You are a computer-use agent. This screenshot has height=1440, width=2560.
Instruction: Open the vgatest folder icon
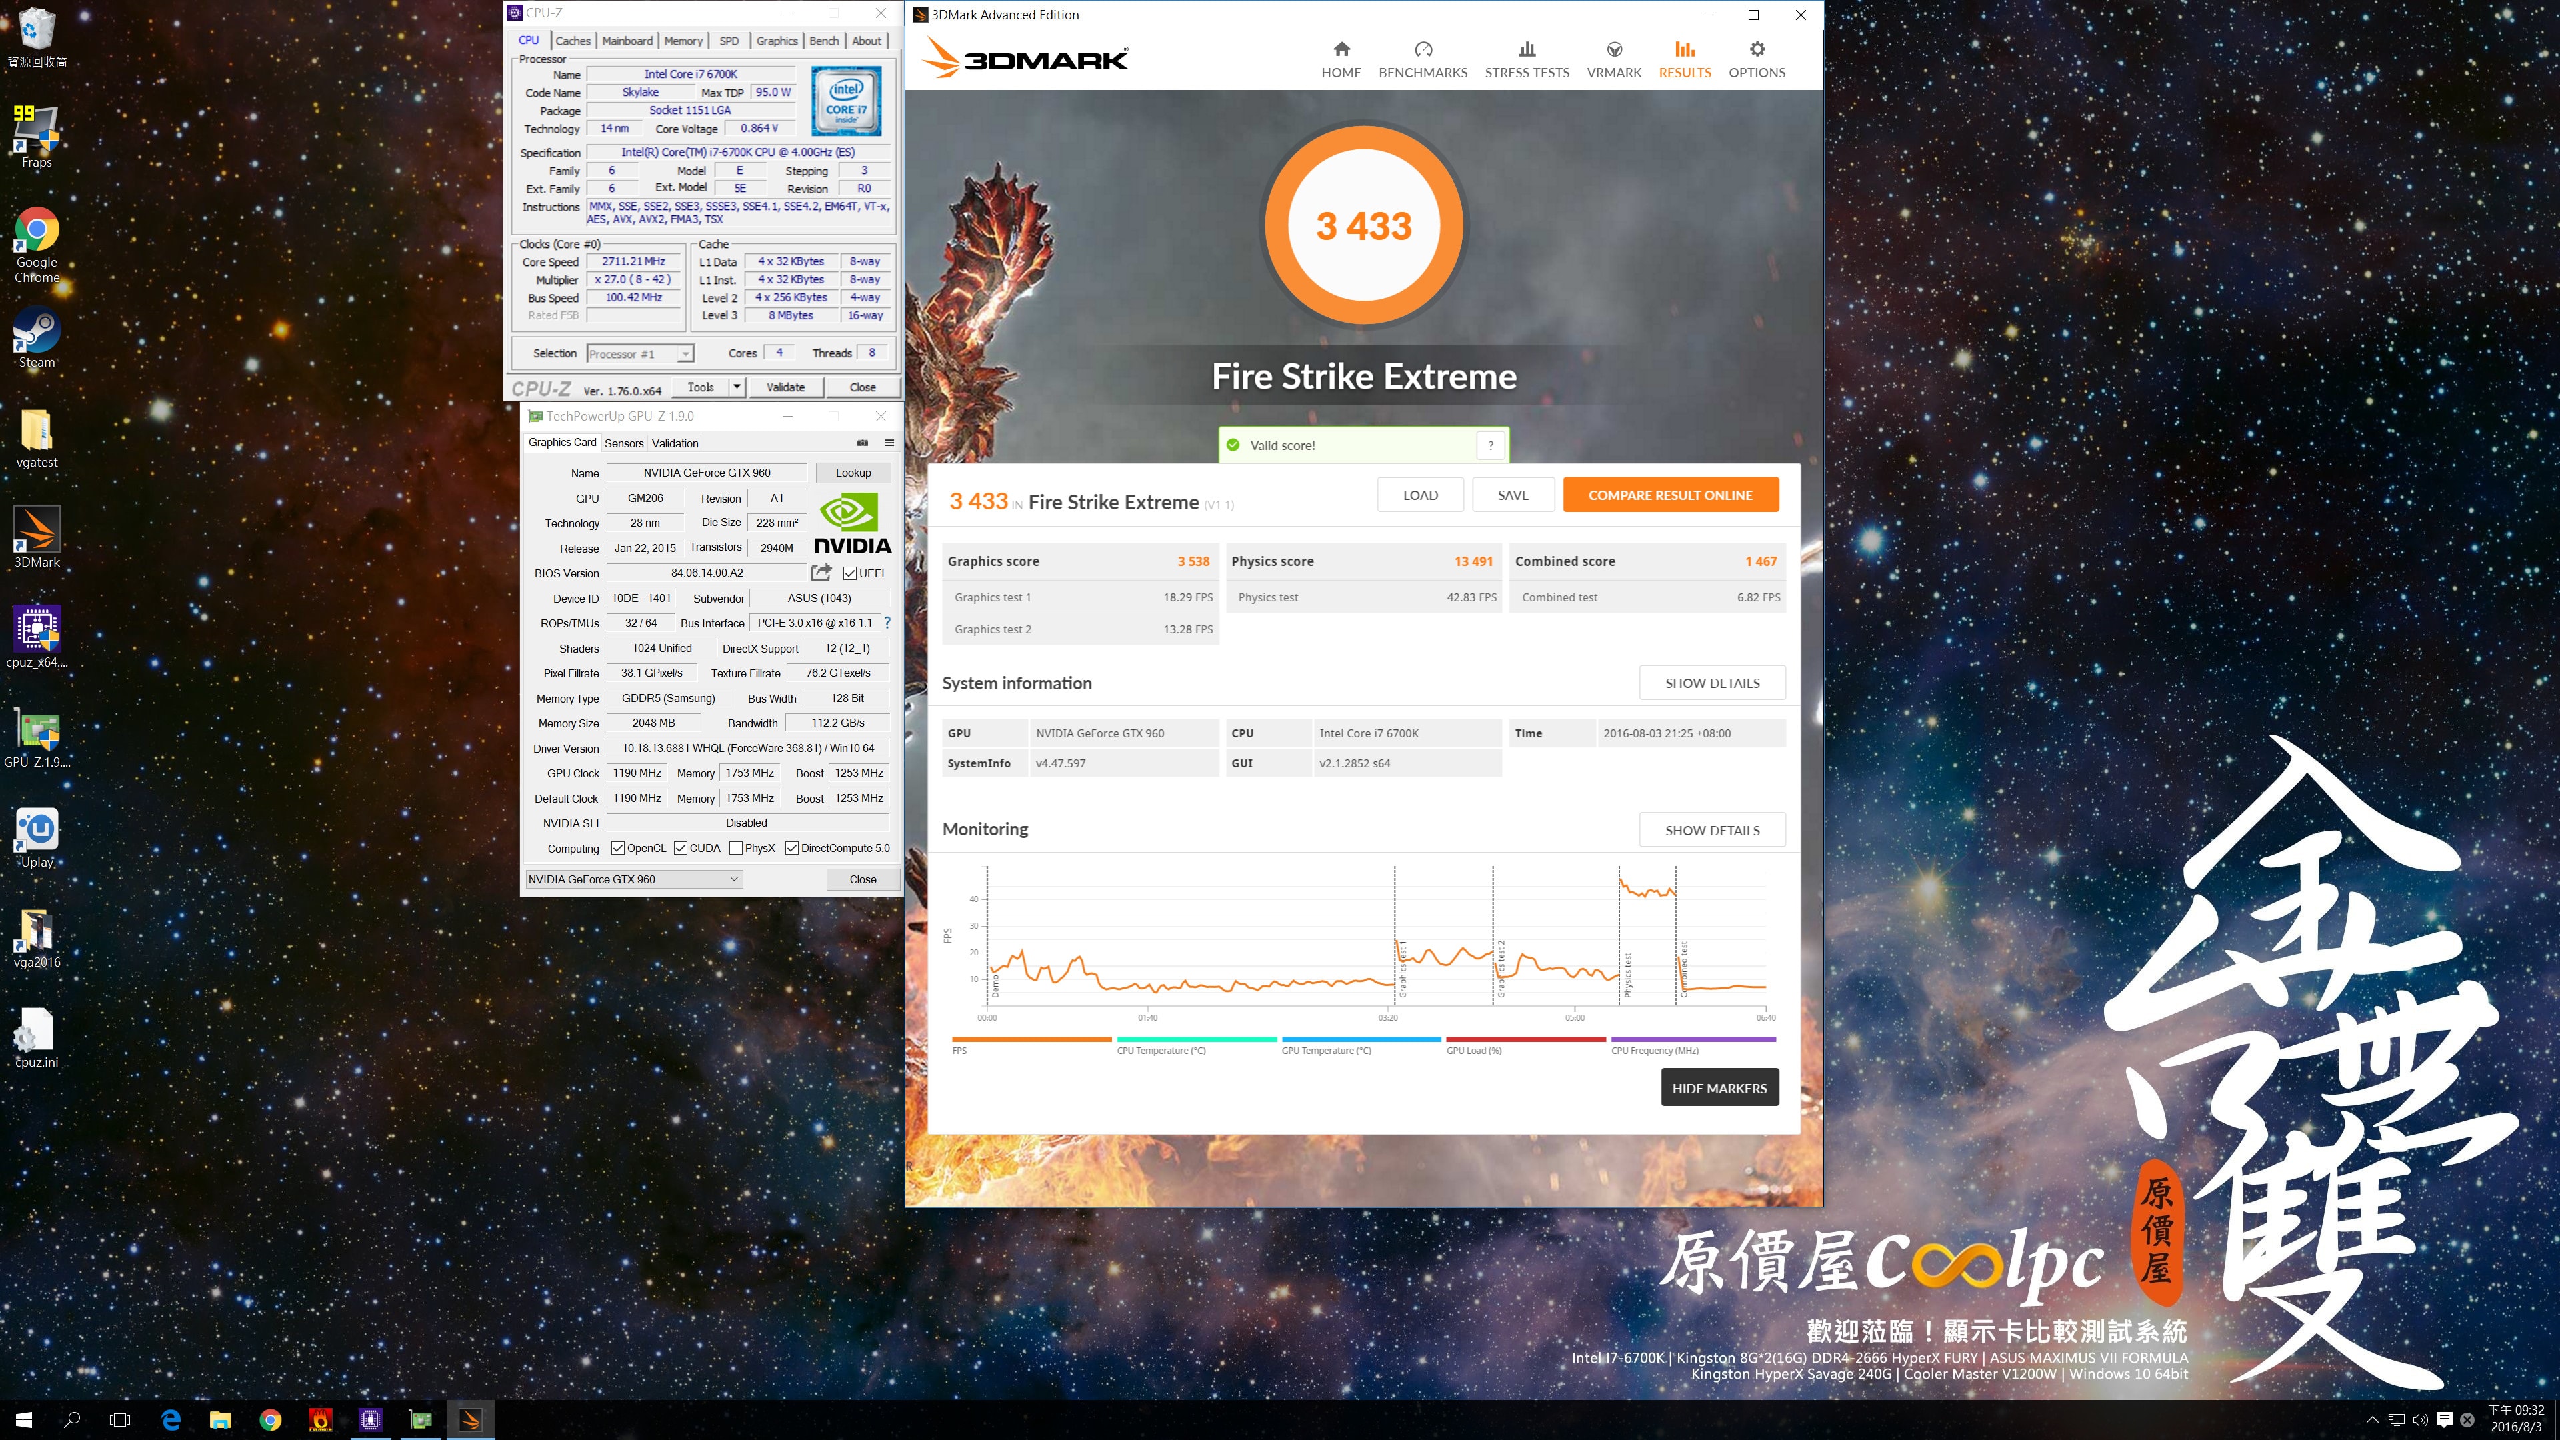pos(37,438)
